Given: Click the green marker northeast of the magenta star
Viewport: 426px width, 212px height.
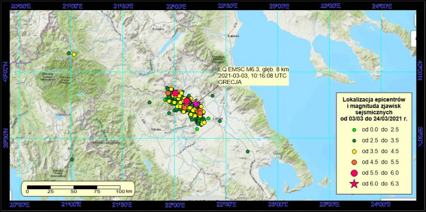Looking at the screenshot, I should (212, 96).
